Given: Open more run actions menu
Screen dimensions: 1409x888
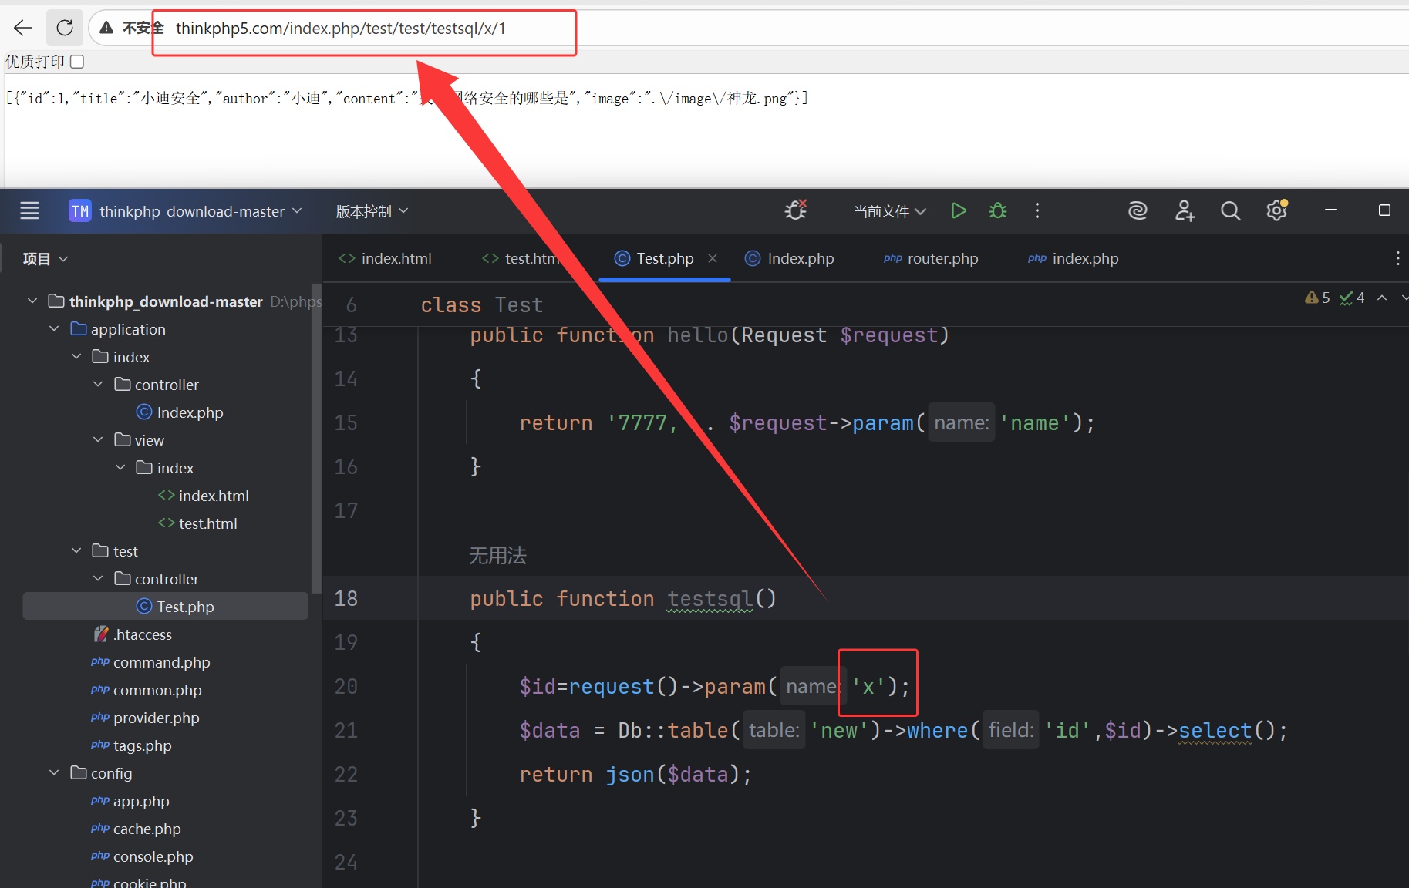Looking at the screenshot, I should pos(1037,210).
